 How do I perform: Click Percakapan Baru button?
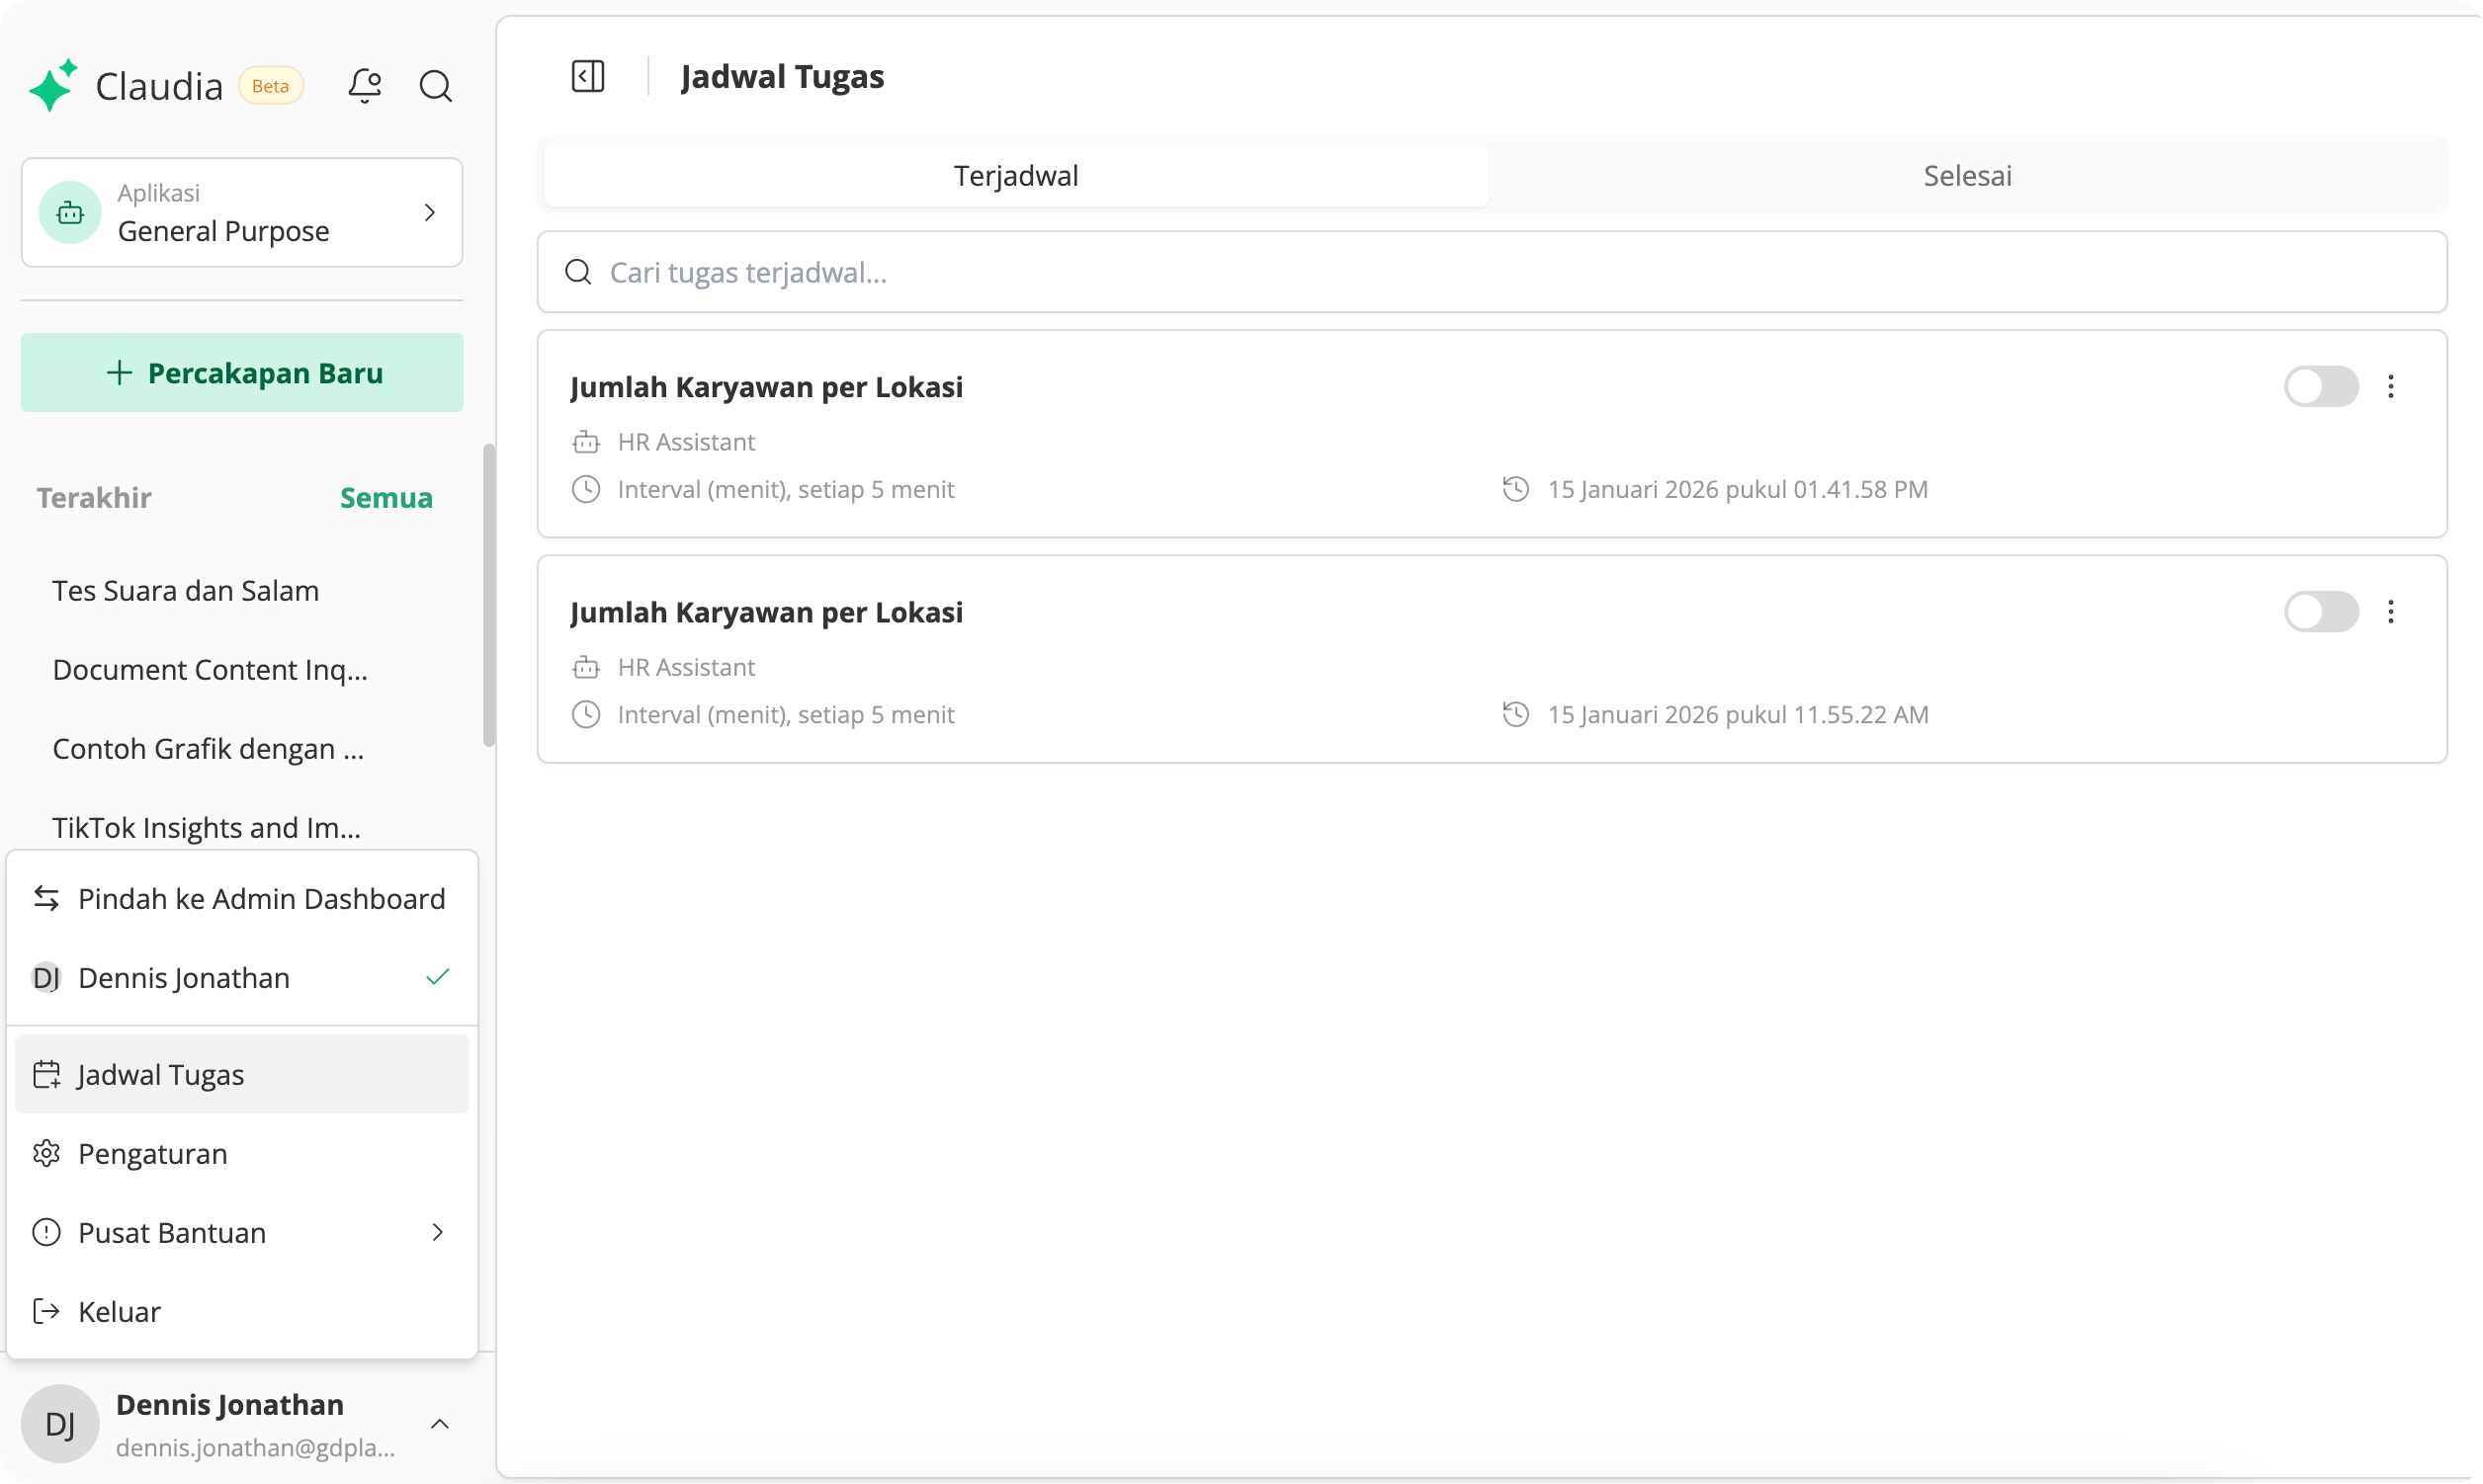(241, 373)
